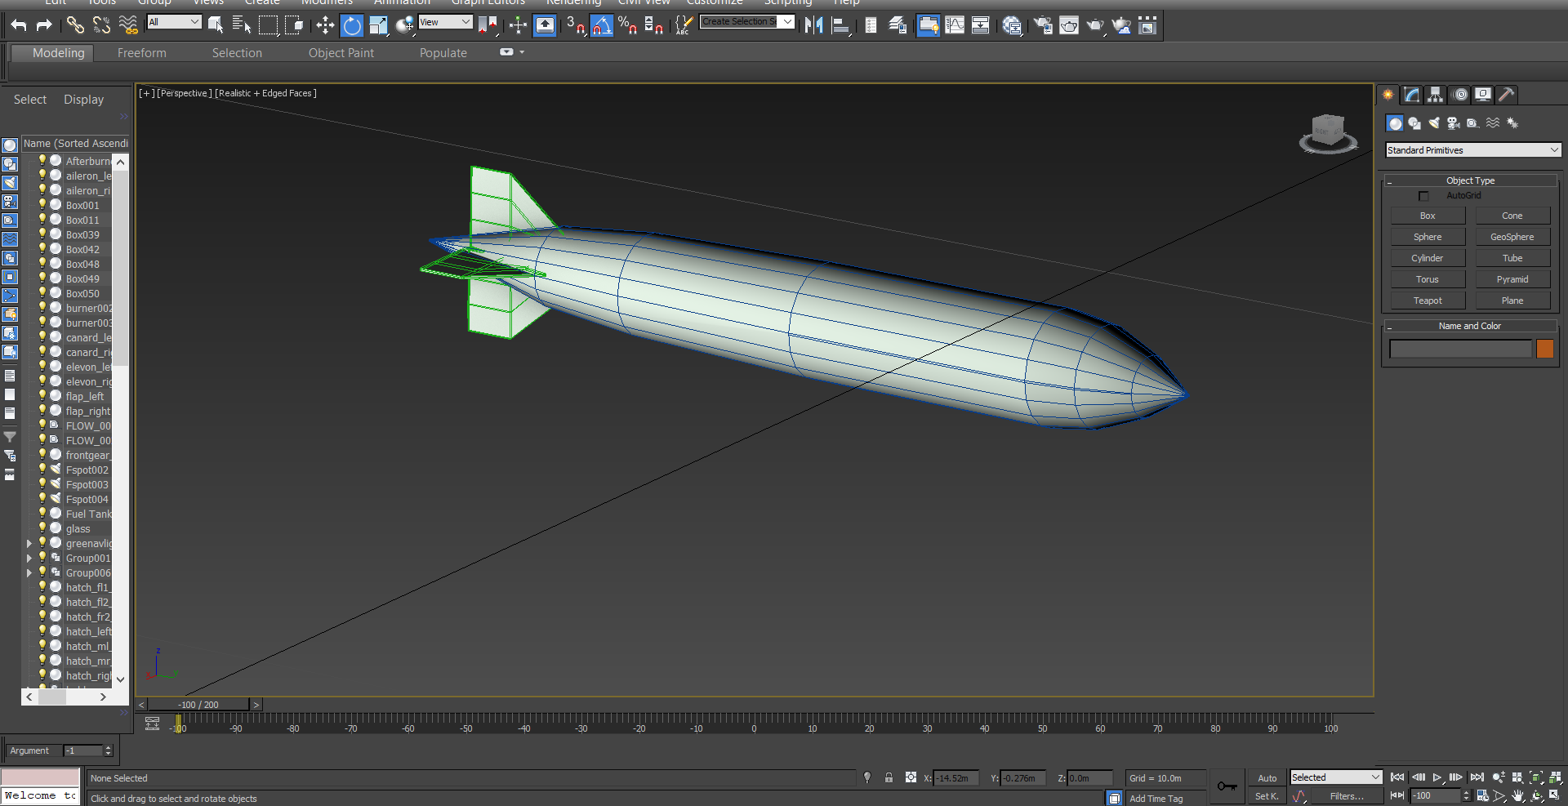Create a Box primitive
The height and width of the screenshot is (806, 1568).
point(1428,216)
